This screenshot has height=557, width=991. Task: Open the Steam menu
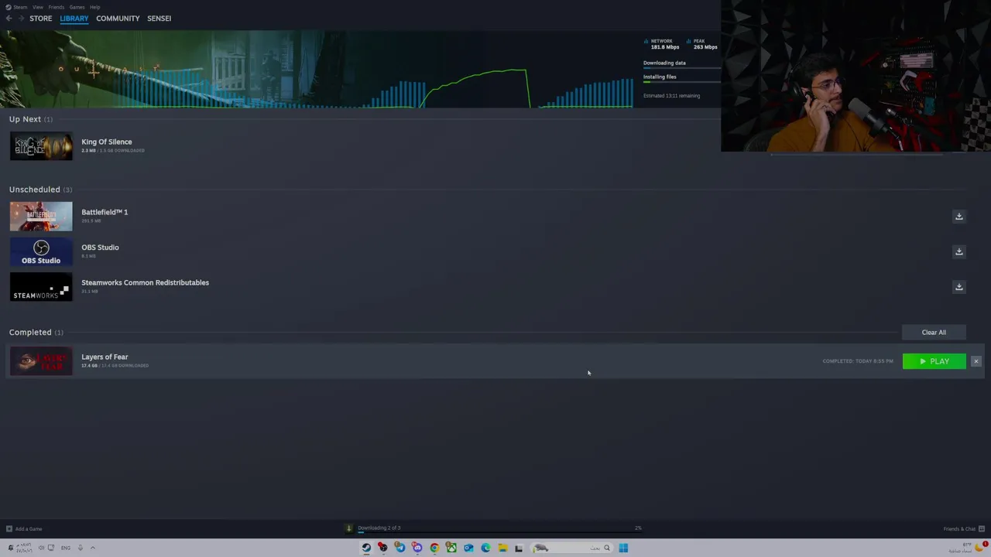[x=17, y=7]
